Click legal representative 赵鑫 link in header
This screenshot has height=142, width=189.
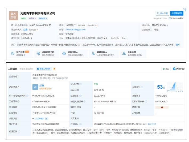coord(25,29)
